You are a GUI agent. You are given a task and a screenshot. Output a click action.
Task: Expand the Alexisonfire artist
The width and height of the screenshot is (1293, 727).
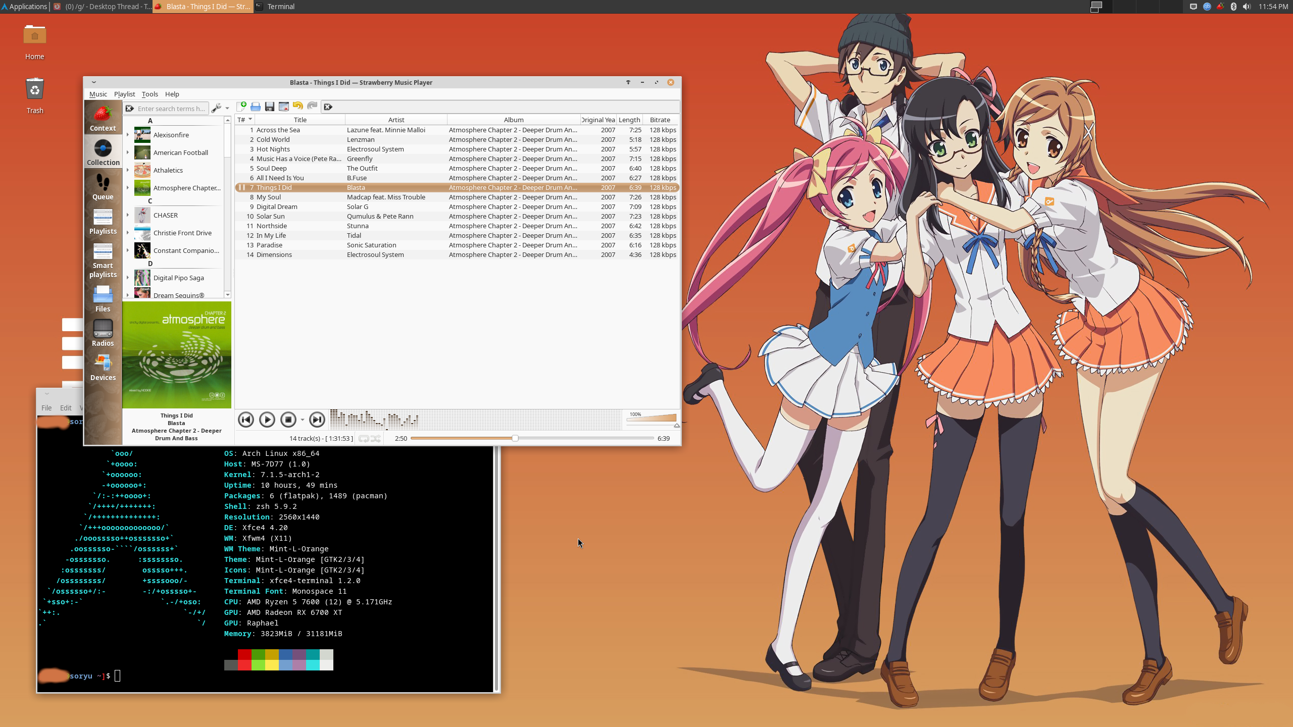click(128, 135)
